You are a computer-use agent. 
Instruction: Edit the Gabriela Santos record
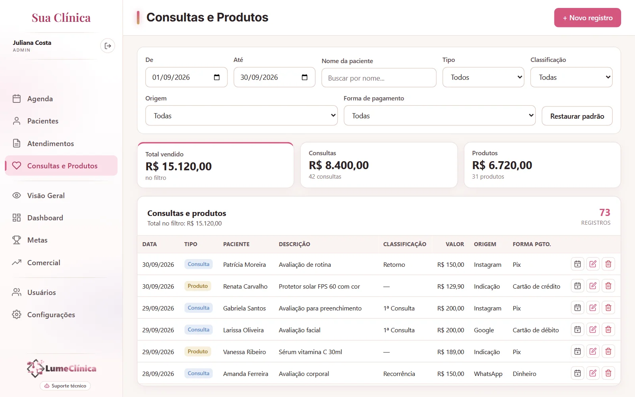pos(593,308)
